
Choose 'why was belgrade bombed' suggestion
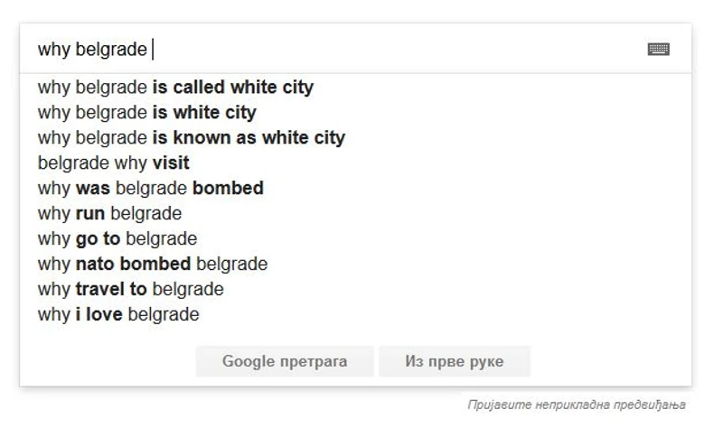(150, 189)
